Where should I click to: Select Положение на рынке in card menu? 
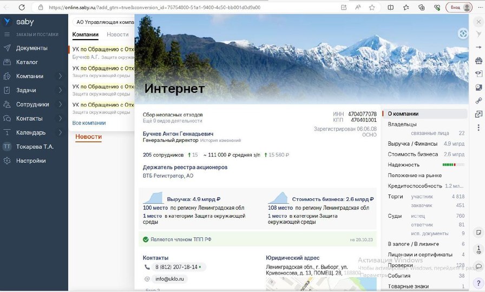(415, 176)
